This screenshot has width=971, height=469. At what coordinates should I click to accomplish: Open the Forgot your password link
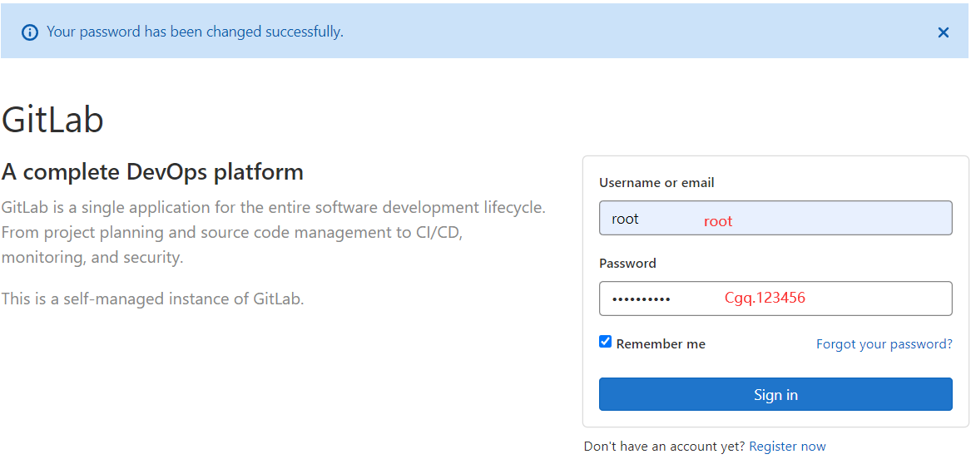point(884,344)
